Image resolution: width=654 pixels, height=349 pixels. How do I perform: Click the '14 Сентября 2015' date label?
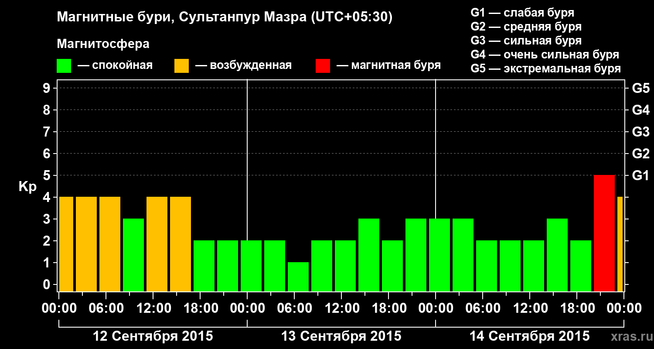click(530, 336)
